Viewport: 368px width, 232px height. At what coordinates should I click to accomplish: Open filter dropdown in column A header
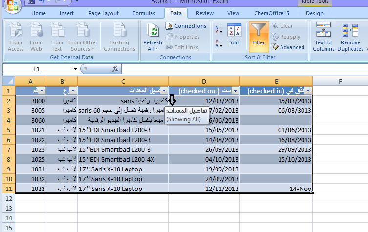[42, 91]
